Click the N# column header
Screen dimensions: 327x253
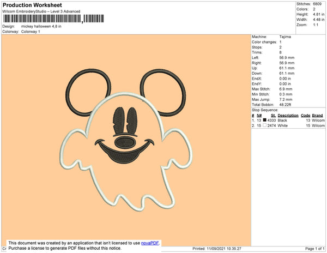(259, 116)
